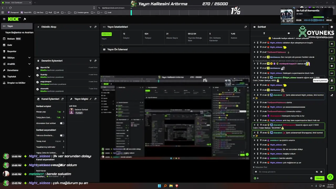Select the ekomatik ban entry
336x189 pixels.
[67, 90]
